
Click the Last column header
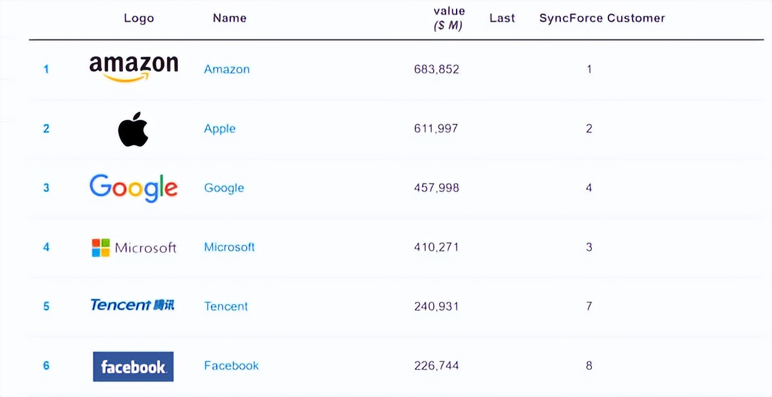502,18
